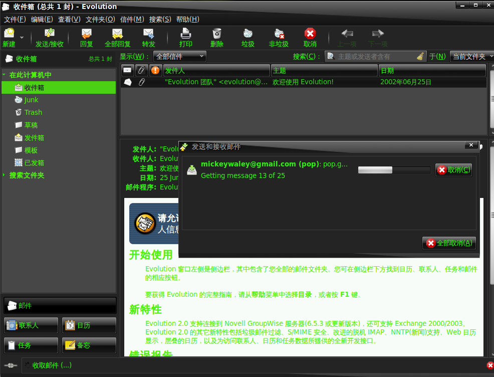The width and height of the screenshot is (494, 377).
Task: Sort by read status envelope column header
Action: pos(127,70)
